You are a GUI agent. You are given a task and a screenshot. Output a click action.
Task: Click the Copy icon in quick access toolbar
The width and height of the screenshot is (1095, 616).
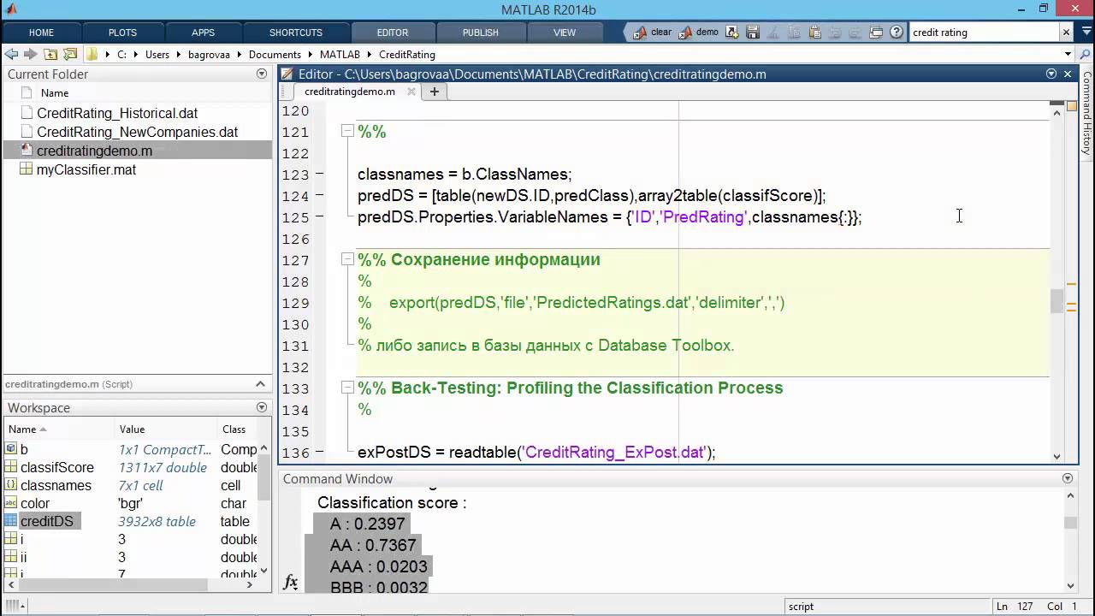794,33
